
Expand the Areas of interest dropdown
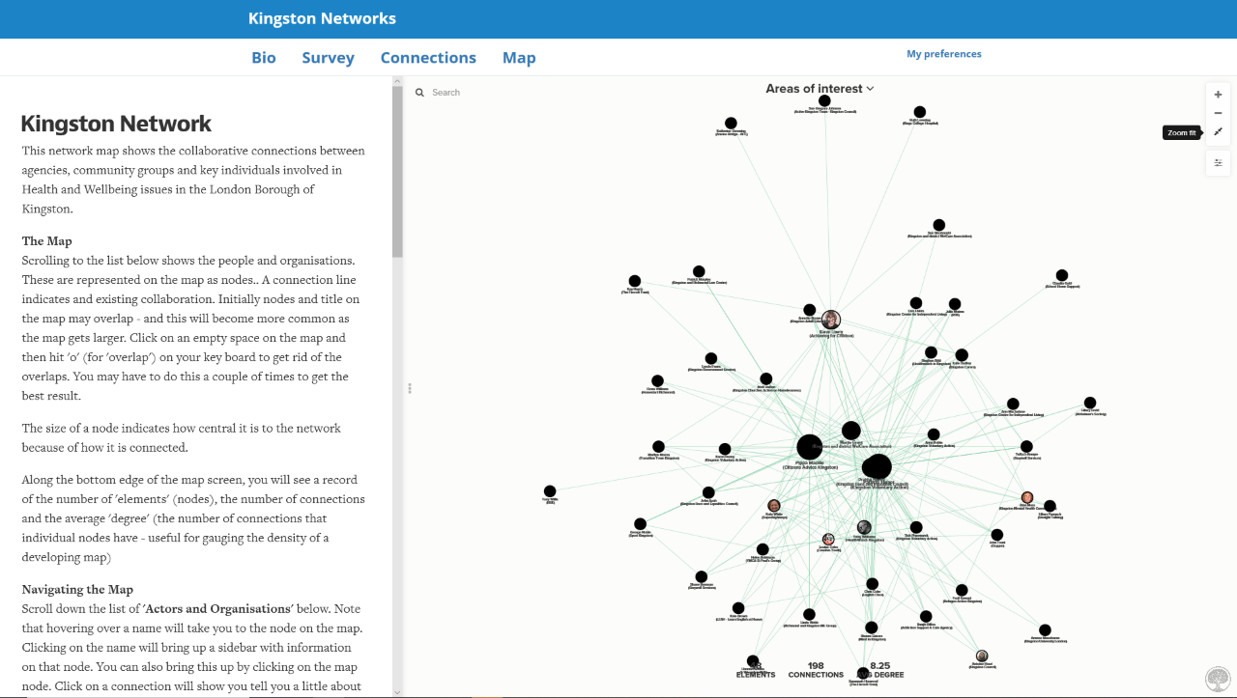[820, 89]
